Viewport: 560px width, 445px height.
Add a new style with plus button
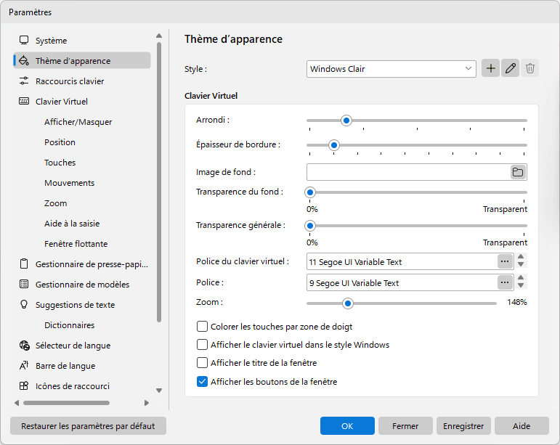pos(491,68)
